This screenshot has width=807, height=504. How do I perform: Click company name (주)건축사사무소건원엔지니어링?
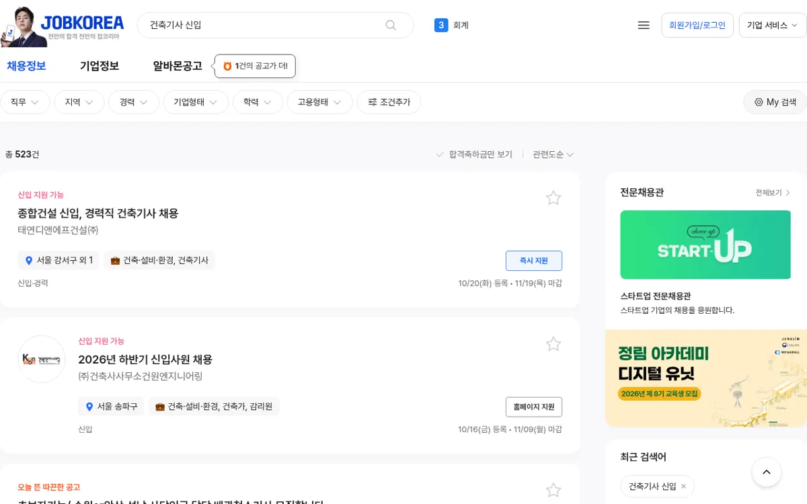tap(141, 376)
